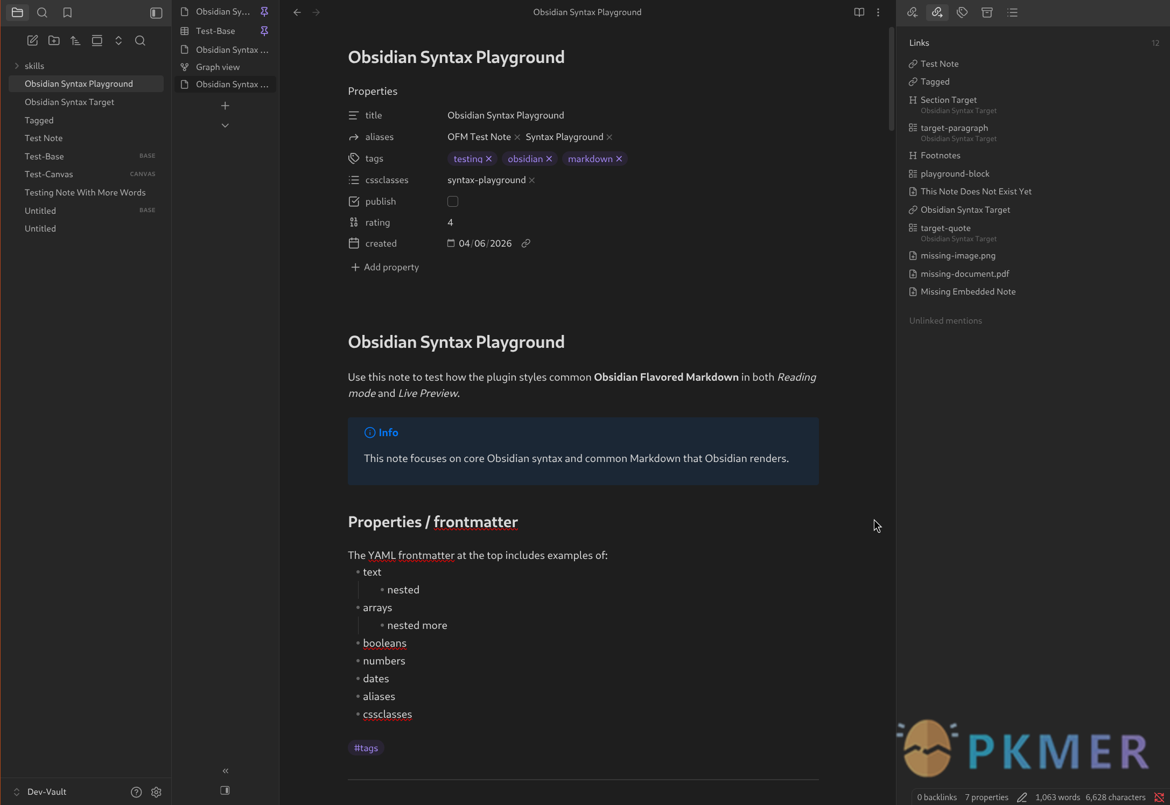The width and height of the screenshot is (1170, 805).
Task: Navigate back in note history
Action: (297, 12)
